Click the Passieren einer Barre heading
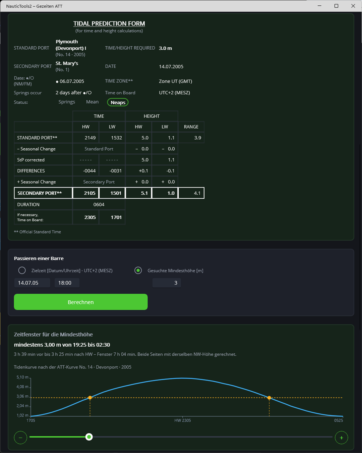 (x=39, y=258)
